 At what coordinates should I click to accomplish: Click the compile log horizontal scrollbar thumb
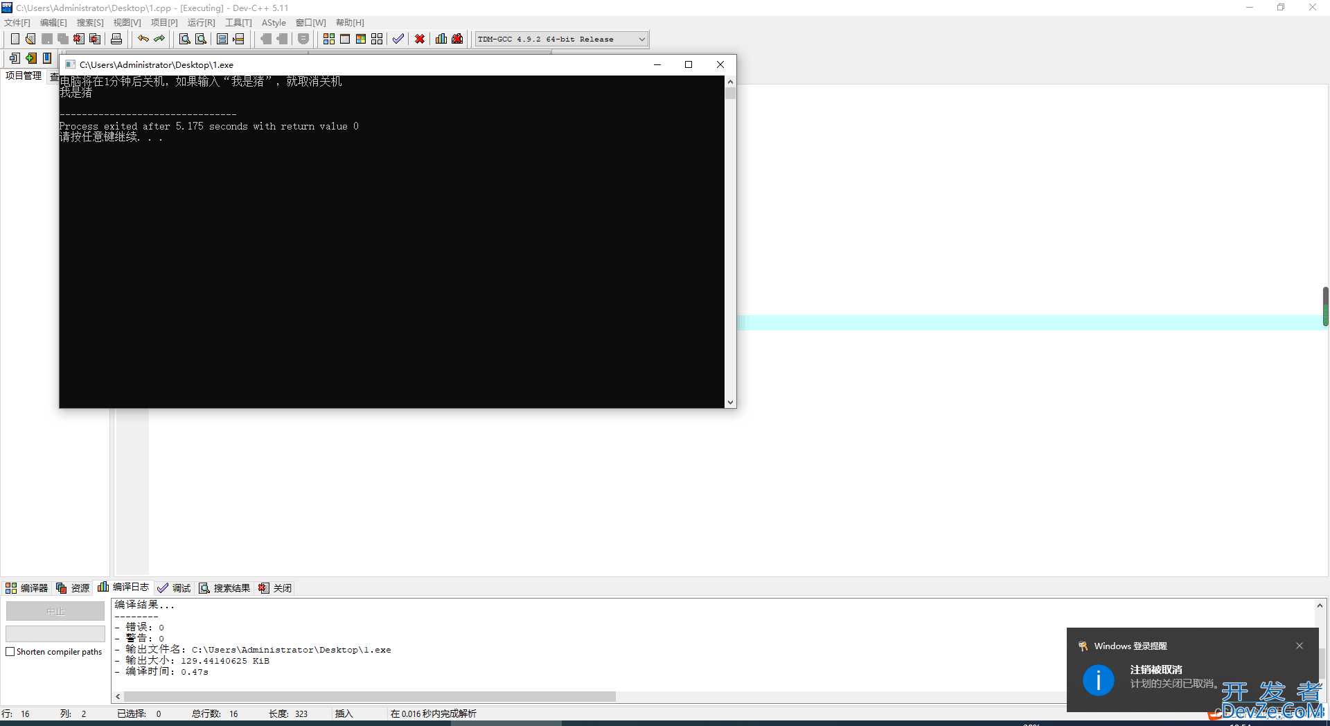[x=370, y=696]
